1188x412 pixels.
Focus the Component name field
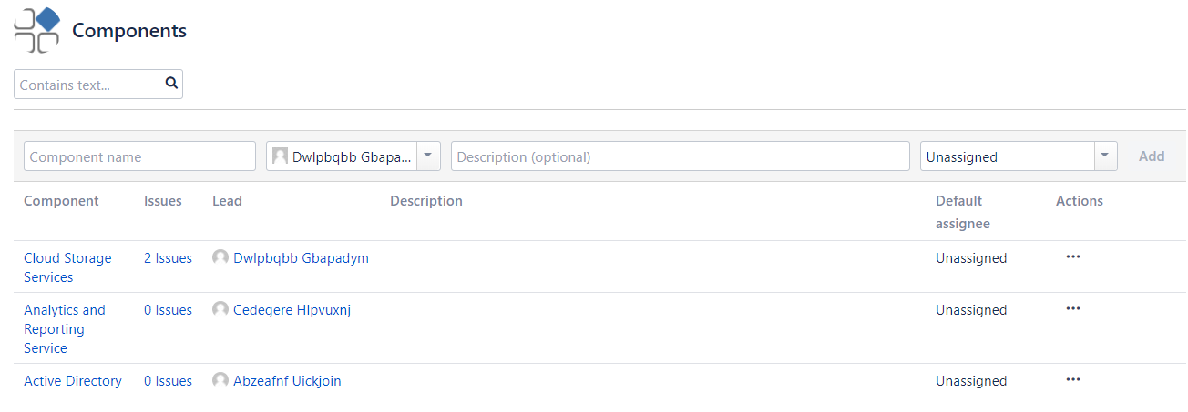click(x=139, y=156)
